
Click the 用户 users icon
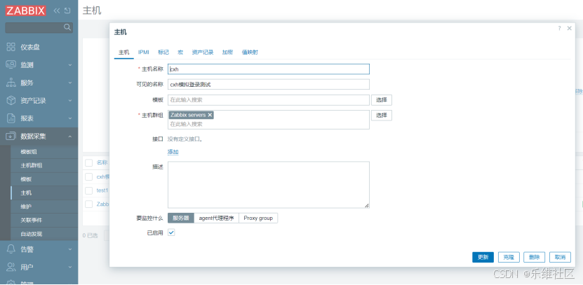(x=11, y=267)
